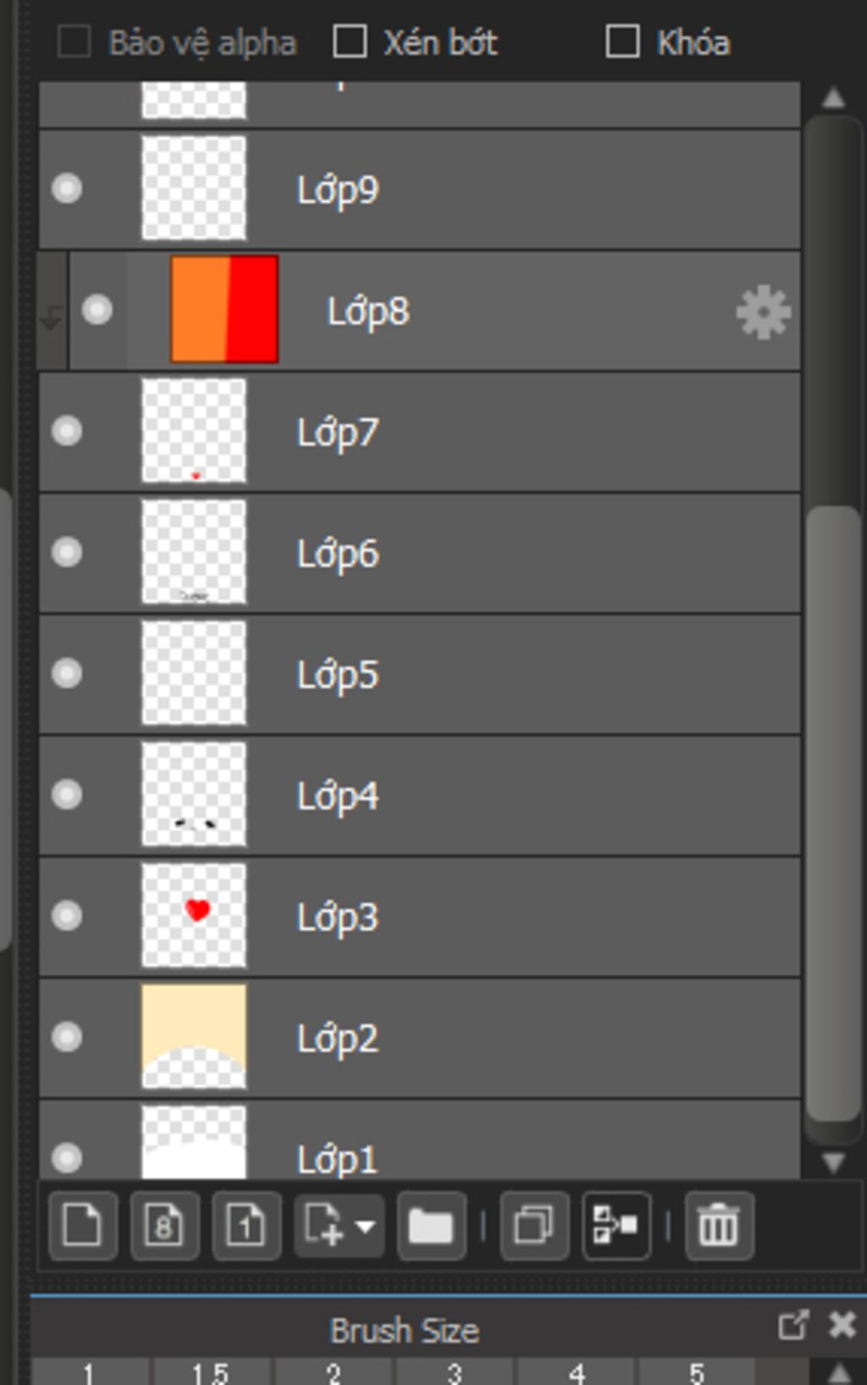Toggle visibility of layer Lớp3
The image size is (867, 1385).
[67, 916]
